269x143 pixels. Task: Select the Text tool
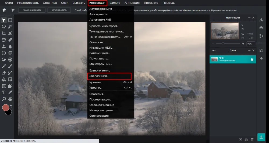[3, 92]
